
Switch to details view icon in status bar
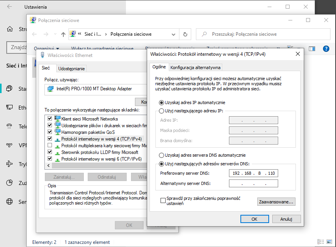pyautogui.click(x=321, y=242)
